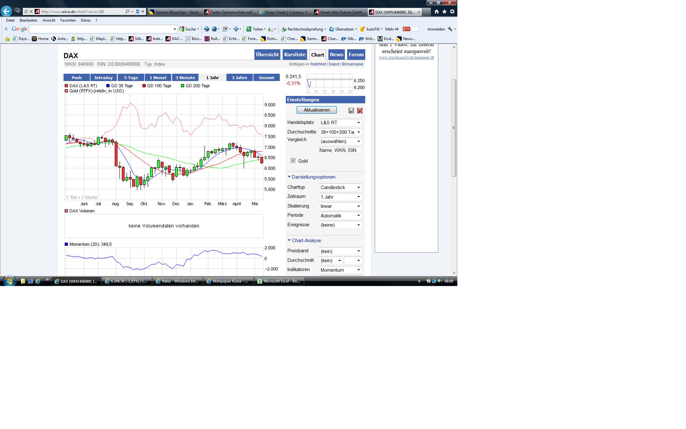Open Internet Explorer quick launch icon in taskbar

(38, 281)
